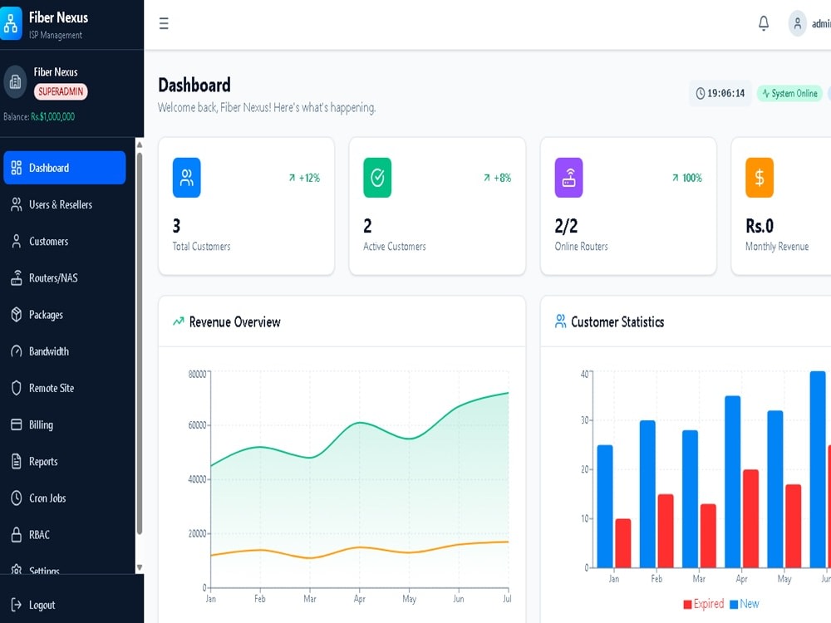Click the Total Customers card icon
The height and width of the screenshot is (623, 831).
pyautogui.click(x=186, y=177)
